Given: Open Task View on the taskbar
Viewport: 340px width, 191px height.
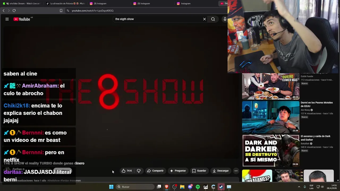Looking at the screenshot, I should tap(159, 187).
